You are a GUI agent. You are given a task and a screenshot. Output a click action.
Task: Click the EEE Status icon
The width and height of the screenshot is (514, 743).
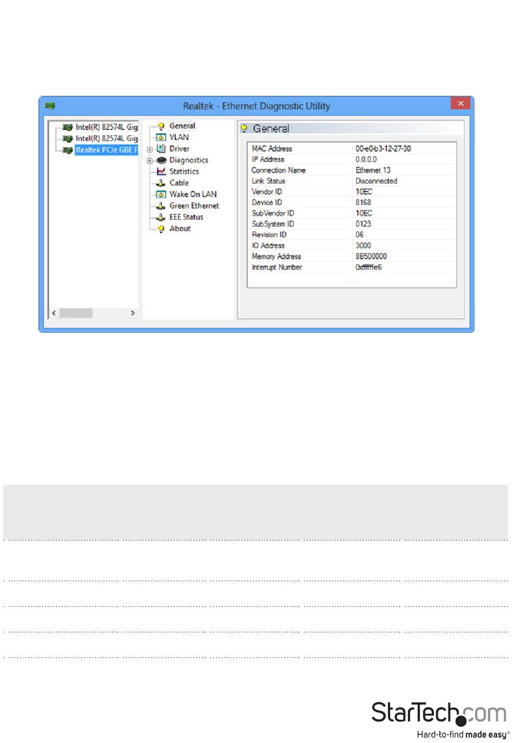[x=161, y=217]
